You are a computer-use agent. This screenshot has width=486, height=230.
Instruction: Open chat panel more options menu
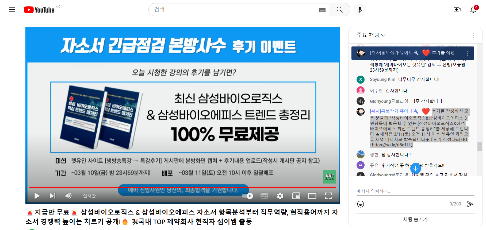[x=473, y=35]
